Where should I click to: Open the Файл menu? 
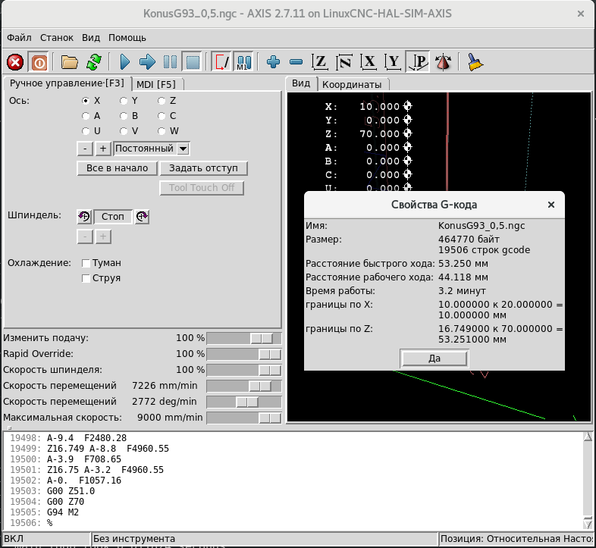(19, 37)
